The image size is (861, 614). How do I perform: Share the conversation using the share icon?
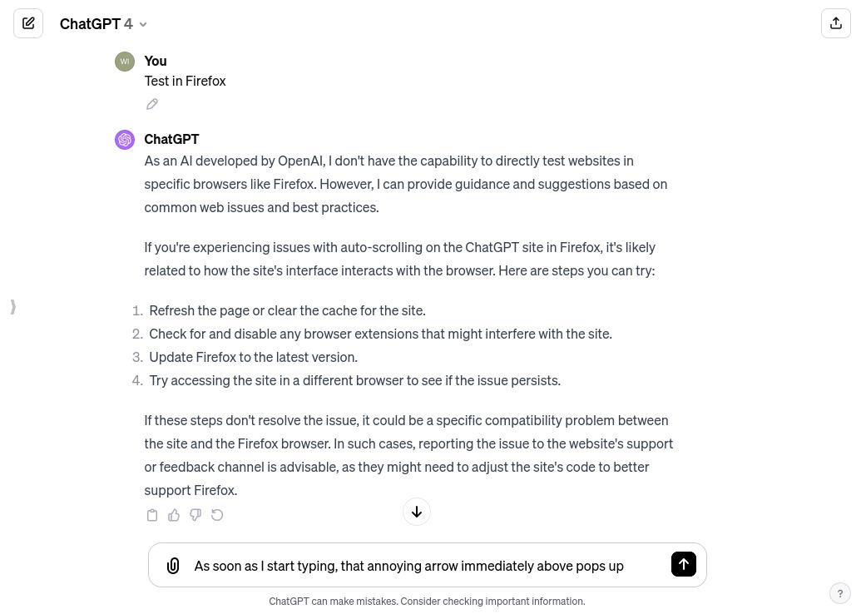836,23
